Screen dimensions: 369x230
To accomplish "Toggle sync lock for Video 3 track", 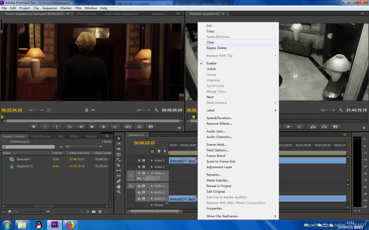I will (143, 160).
